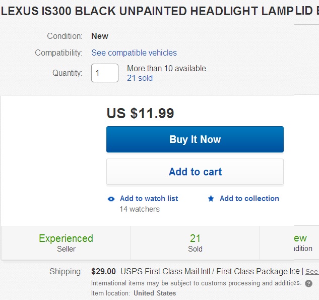This screenshot has height=300, width=319.
Task: Click the 14 watchers text
Action: click(x=140, y=209)
